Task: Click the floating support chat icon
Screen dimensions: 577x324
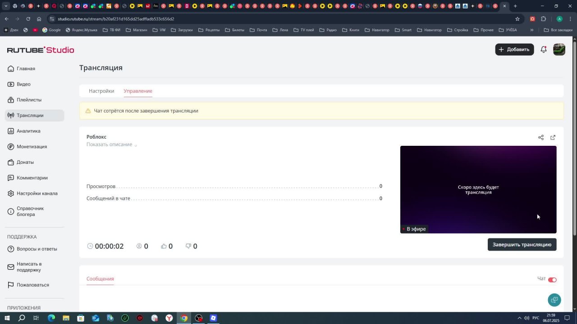Action: [x=554, y=300]
